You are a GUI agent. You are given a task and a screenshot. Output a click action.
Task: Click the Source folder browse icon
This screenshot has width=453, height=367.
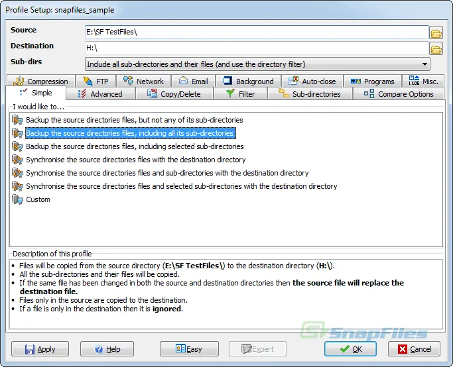436,32
